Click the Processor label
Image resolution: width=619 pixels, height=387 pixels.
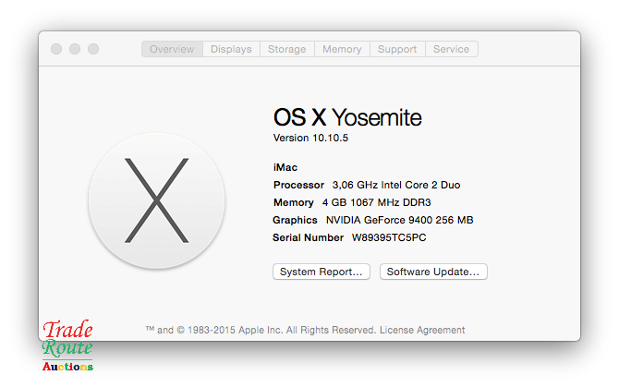pos(298,185)
